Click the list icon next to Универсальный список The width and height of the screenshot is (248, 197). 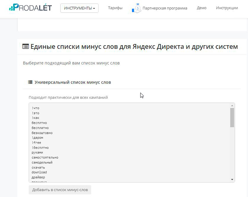point(30,82)
